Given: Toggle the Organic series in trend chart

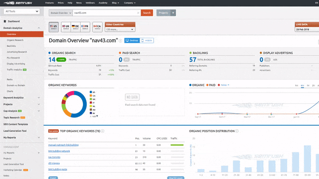Looking at the screenshot, I should click(197, 85).
